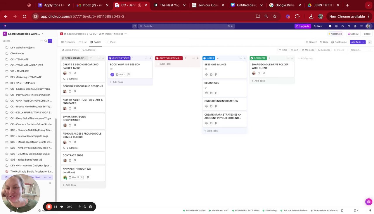
Task: Open the Chrome tab search chevron
Action: (369, 5)
